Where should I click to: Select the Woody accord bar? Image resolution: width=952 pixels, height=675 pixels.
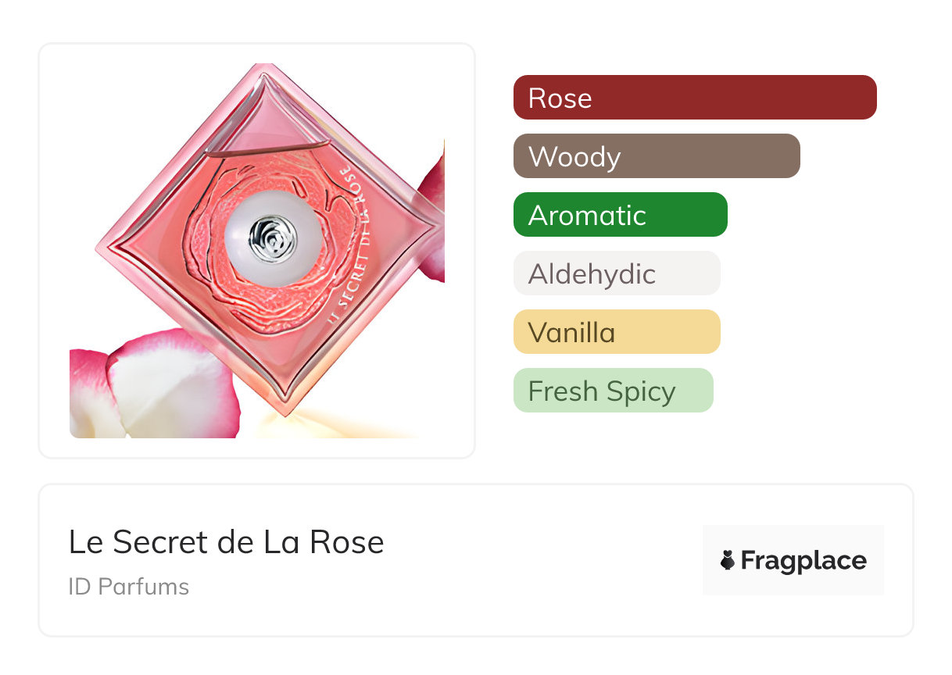656,156
